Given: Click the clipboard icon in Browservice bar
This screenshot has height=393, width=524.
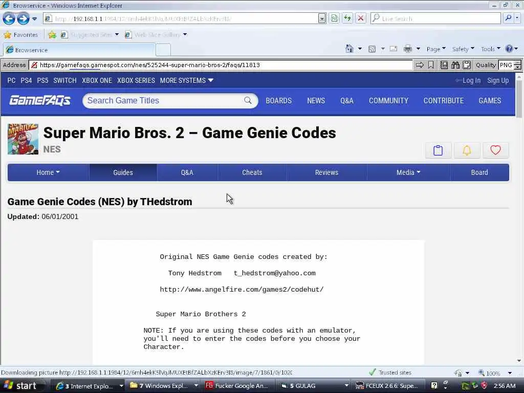Looking at the screenshot, I should (x=467, y=65).
